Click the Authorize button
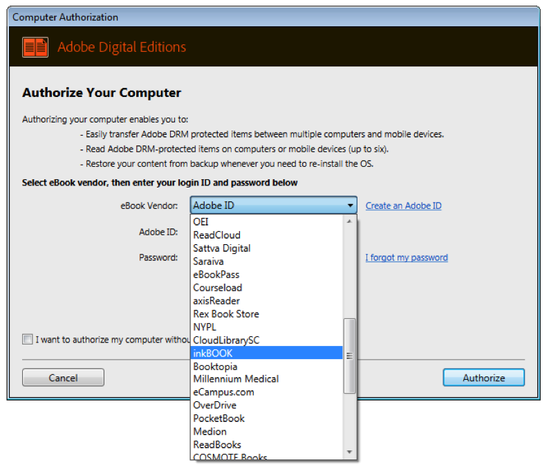 pyautogui.click(x=483, y=377)
